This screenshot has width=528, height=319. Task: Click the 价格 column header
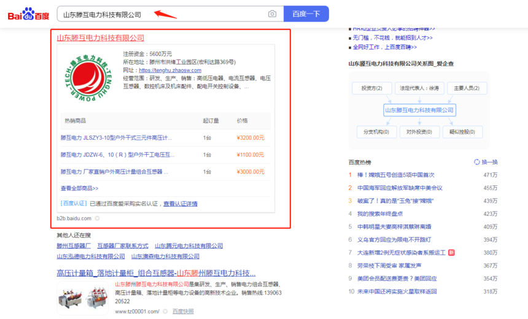[242, 121]
